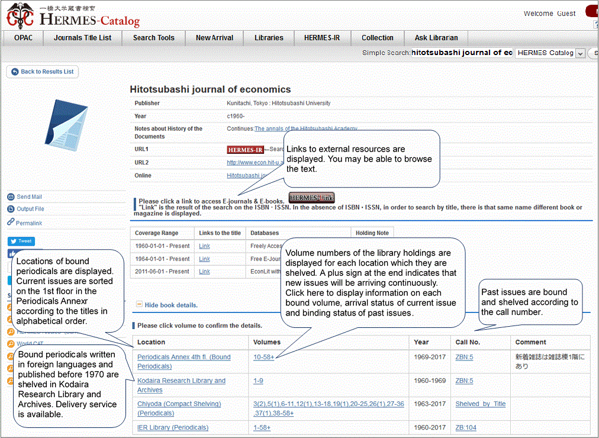The image size is (599, 438).
Task: Click ZB:104 call number link
Action: tap(466, 428)
